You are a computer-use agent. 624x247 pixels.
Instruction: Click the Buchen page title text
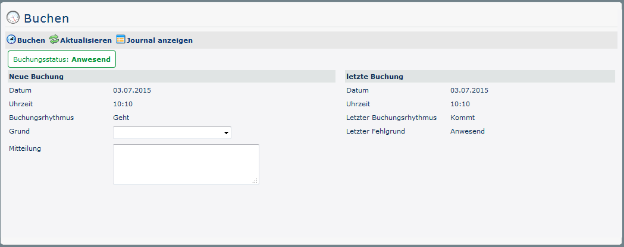point(46,18)
